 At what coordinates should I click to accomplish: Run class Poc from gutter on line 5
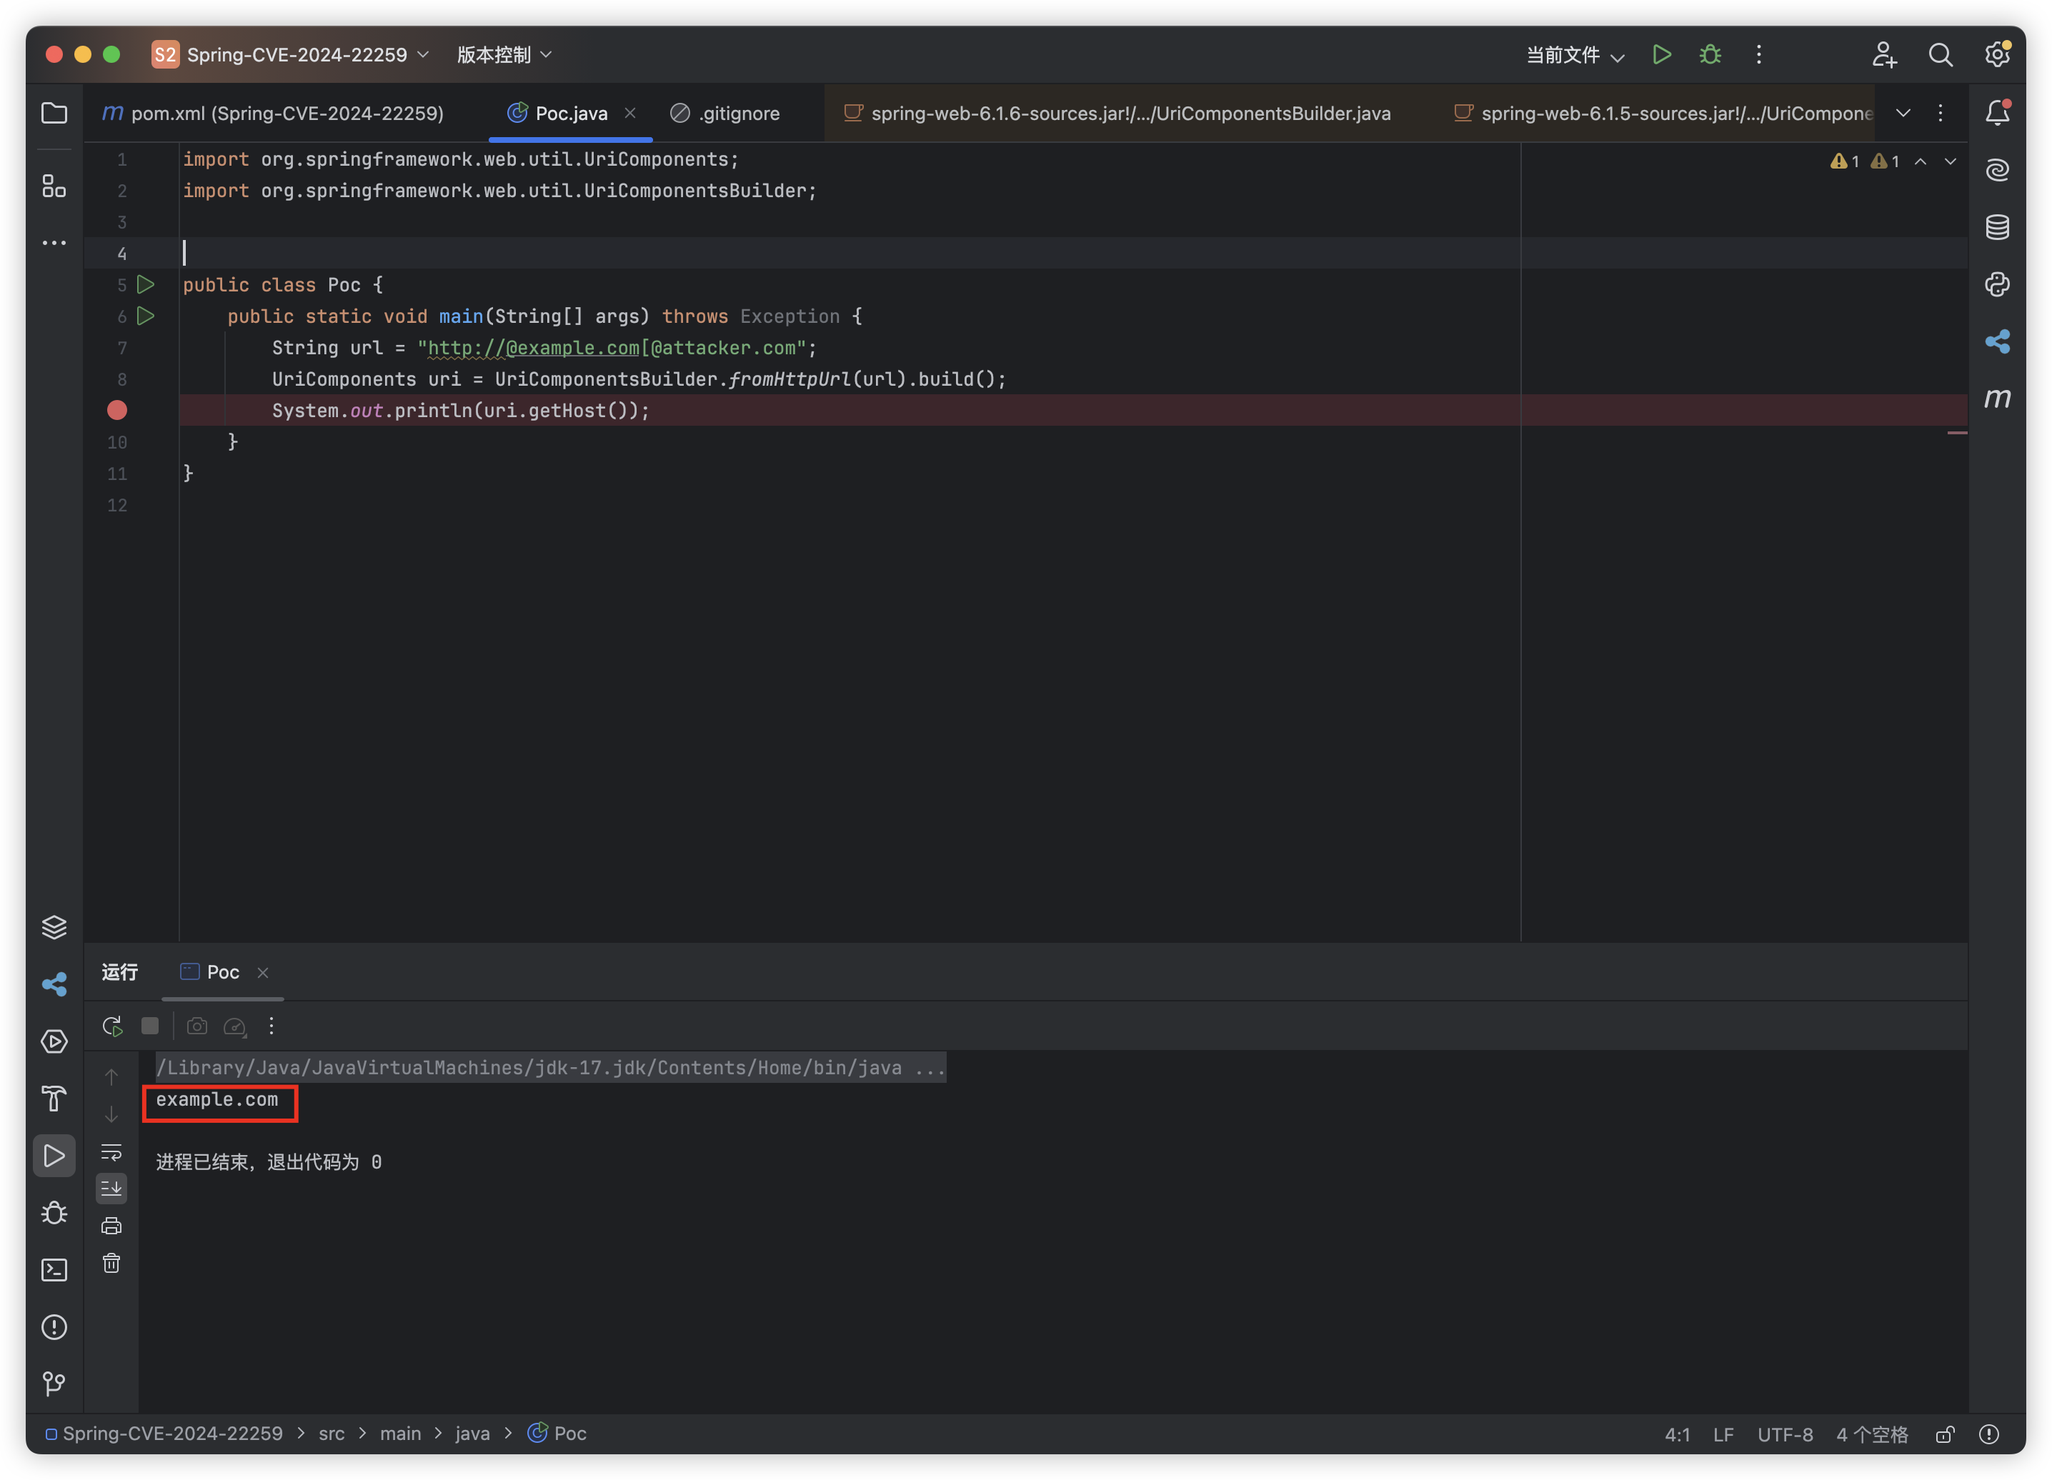pos(145,285)
